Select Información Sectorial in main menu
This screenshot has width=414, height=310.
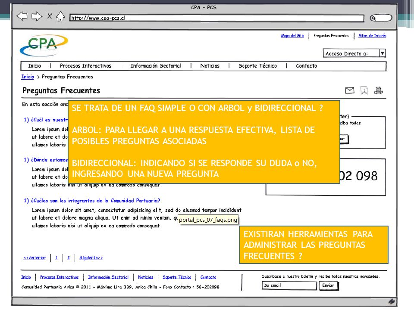156,66
